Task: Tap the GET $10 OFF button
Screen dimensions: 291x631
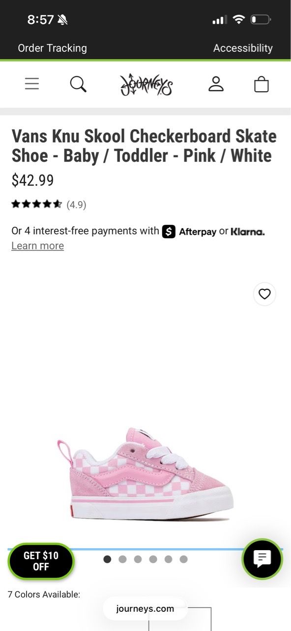Action: (41, 561)
